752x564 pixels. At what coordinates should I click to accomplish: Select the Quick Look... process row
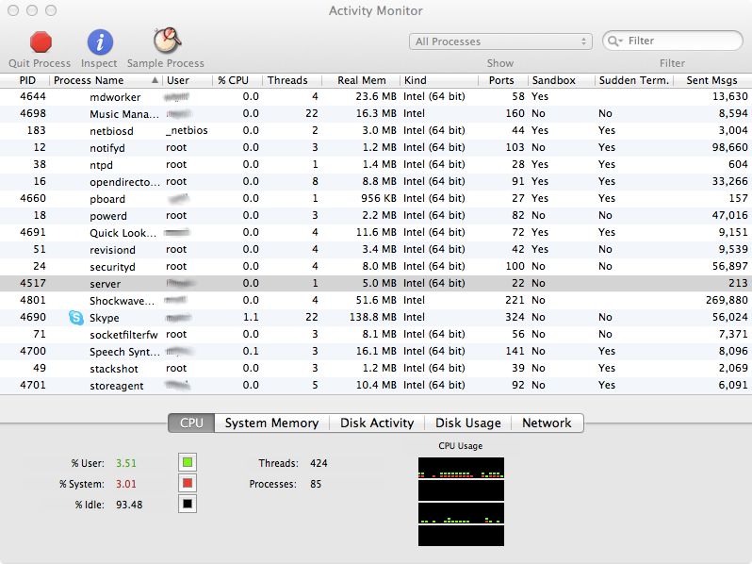(x=376, y=232)
